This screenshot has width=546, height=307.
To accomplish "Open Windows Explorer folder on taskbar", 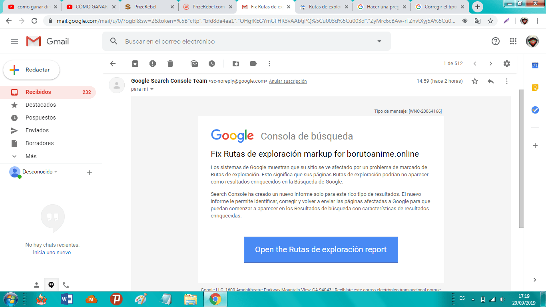I will [191, 299].
